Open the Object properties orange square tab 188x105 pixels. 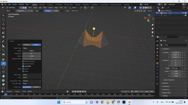pyautogui.click(x=157, y=63)
